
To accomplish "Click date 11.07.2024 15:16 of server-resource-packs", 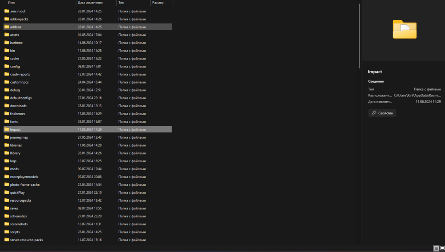I will click(x=90, y=240).
